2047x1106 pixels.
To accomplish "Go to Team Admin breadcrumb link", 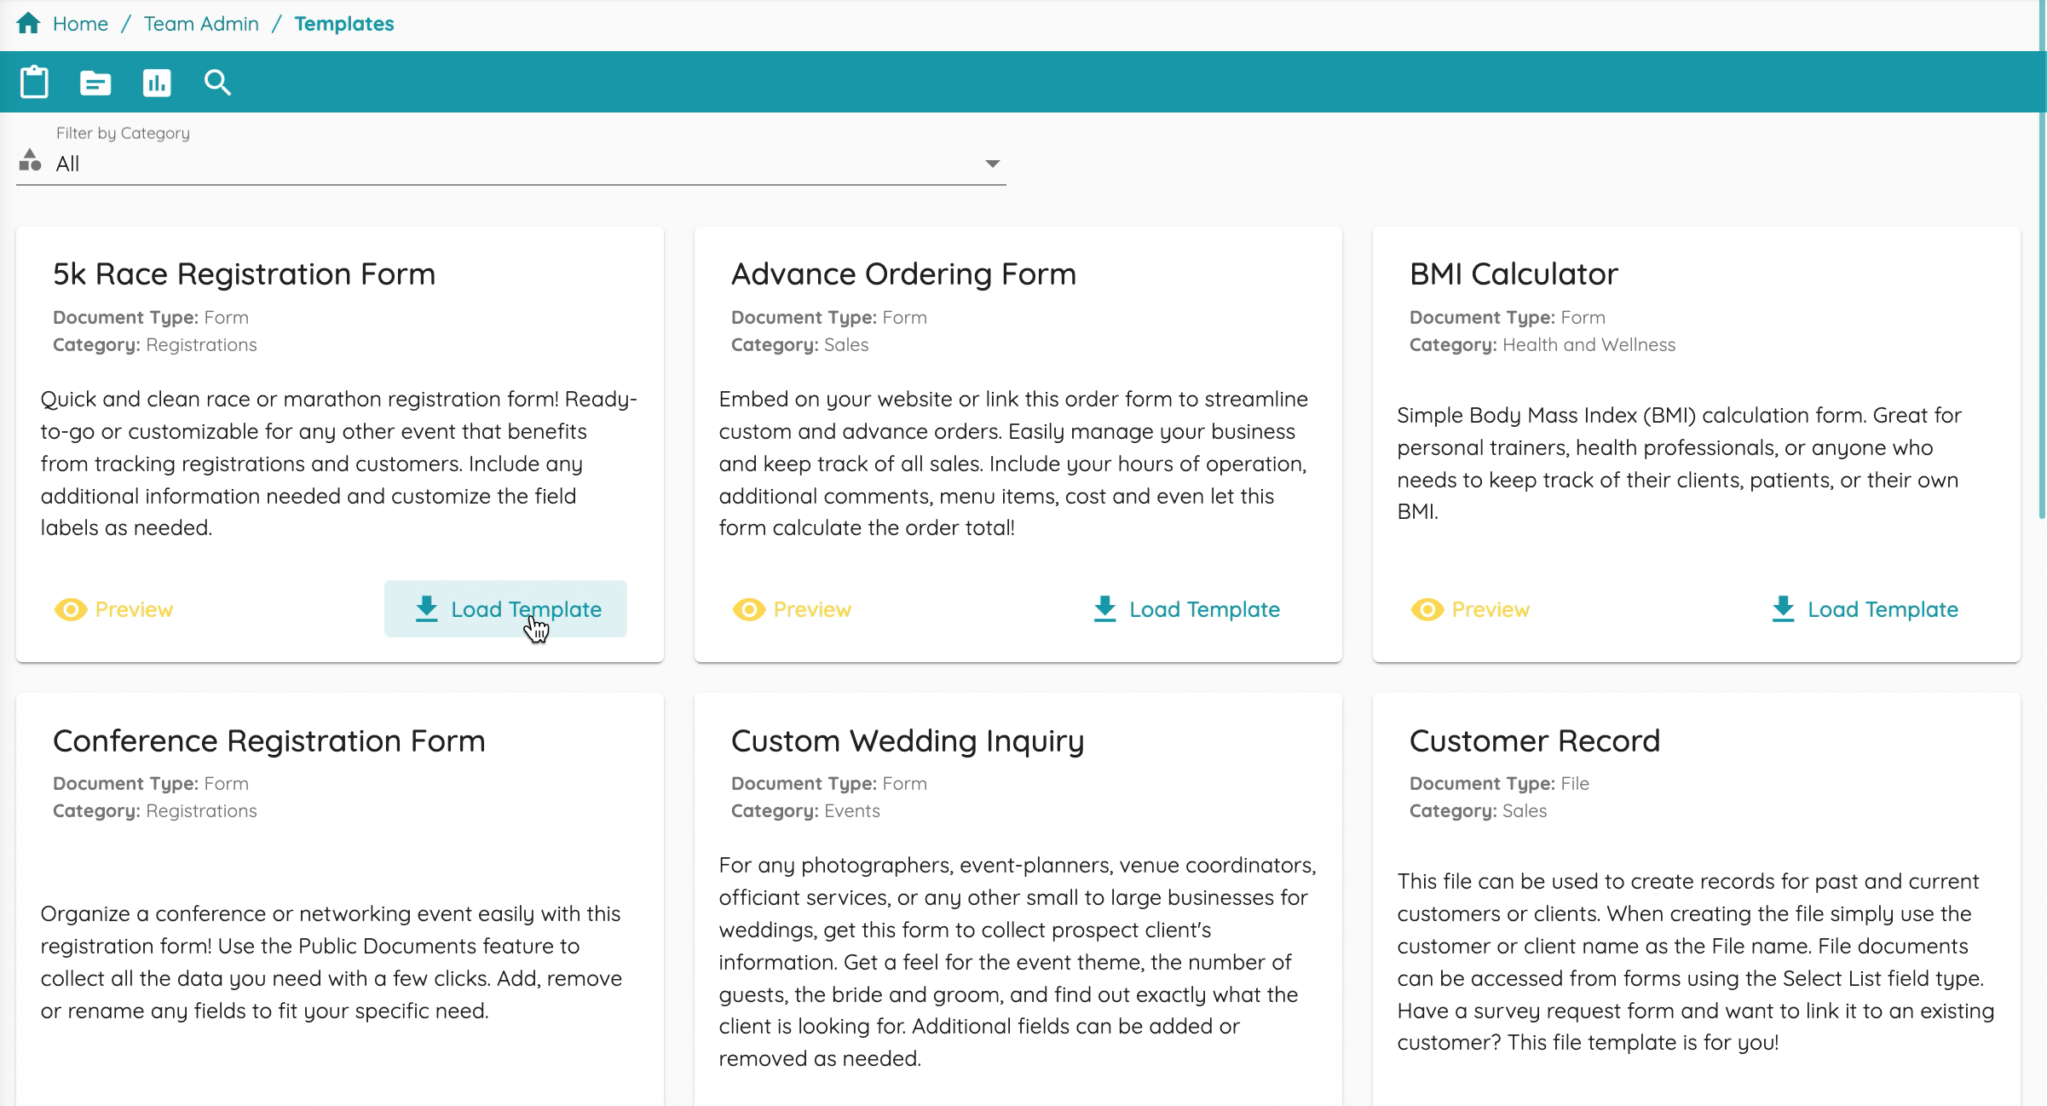I will tap(201, 24).
